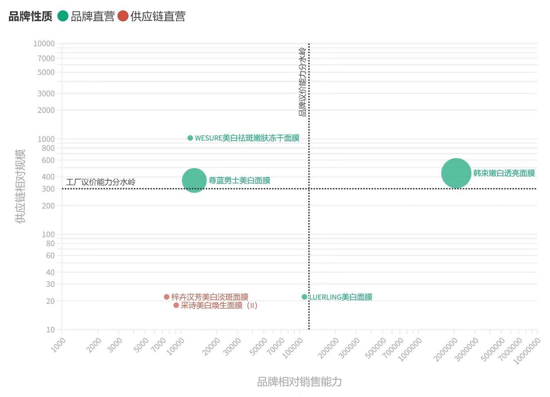This screenshot has height=397, width=550.
Task: Click the 采诗美白焕生面膜（II）red marker
Action: click(176, 306)
